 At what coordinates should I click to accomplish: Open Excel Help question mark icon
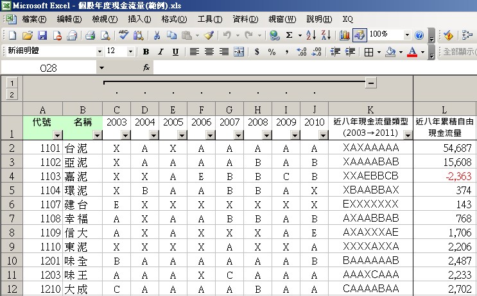419,35
